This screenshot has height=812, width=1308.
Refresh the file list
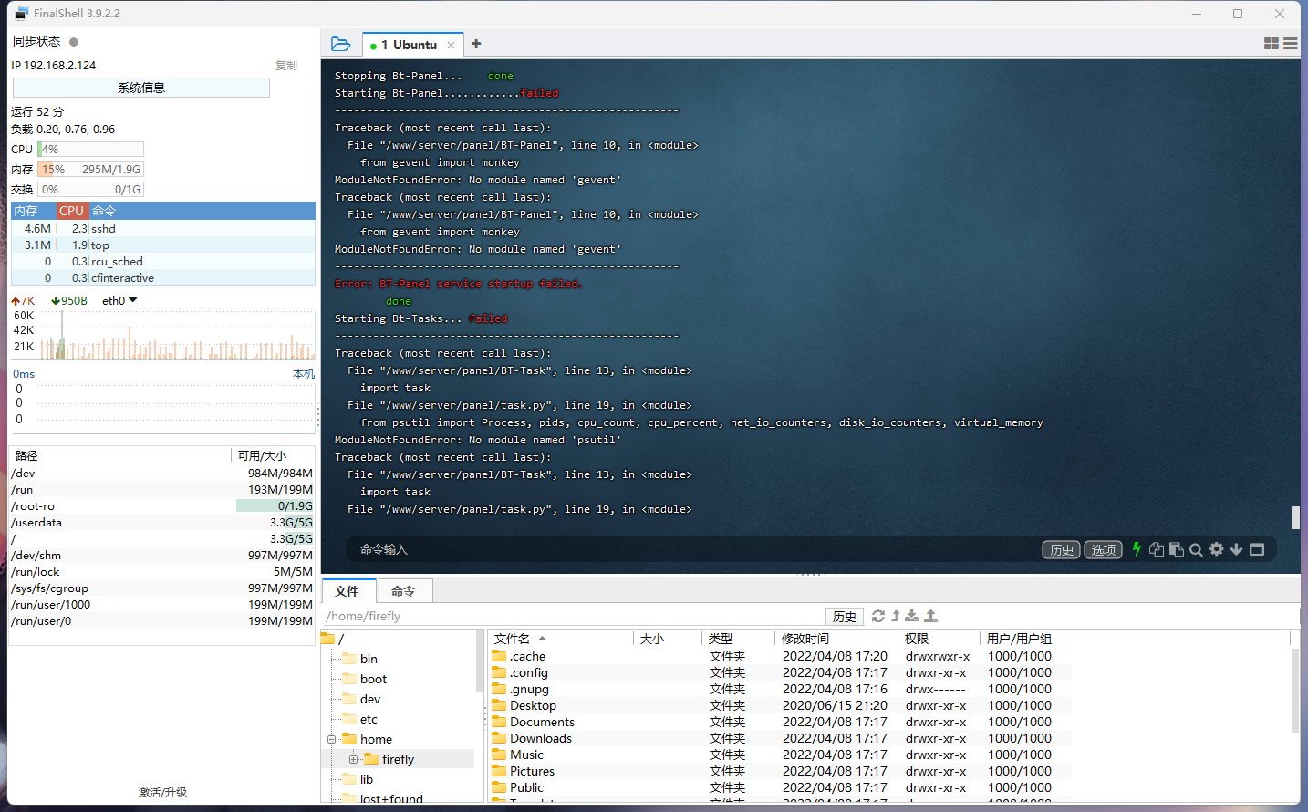pyautogui.click(x=878, y=616)
